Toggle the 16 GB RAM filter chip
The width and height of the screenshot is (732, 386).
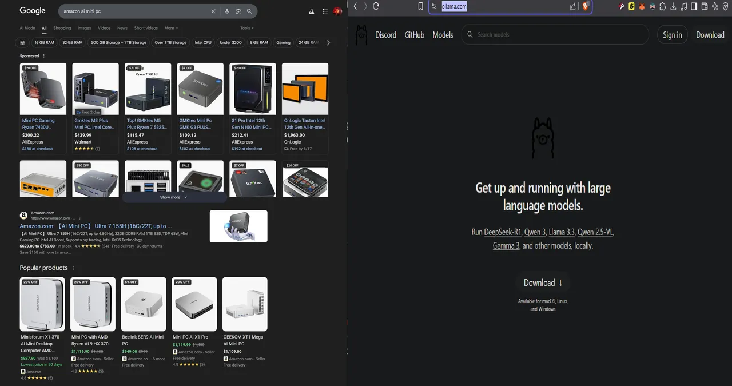coord(44,42)
